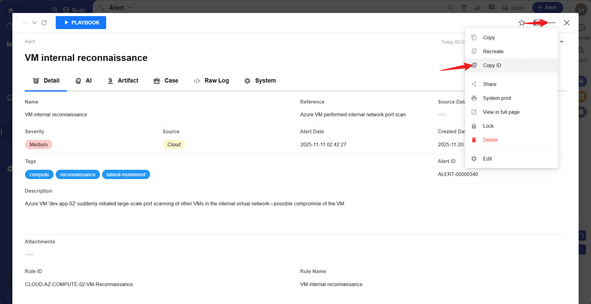Image resolution: width=591 pixels, height=304 pixels.
Task: Click the + Alert button
Action: [547, 8]
